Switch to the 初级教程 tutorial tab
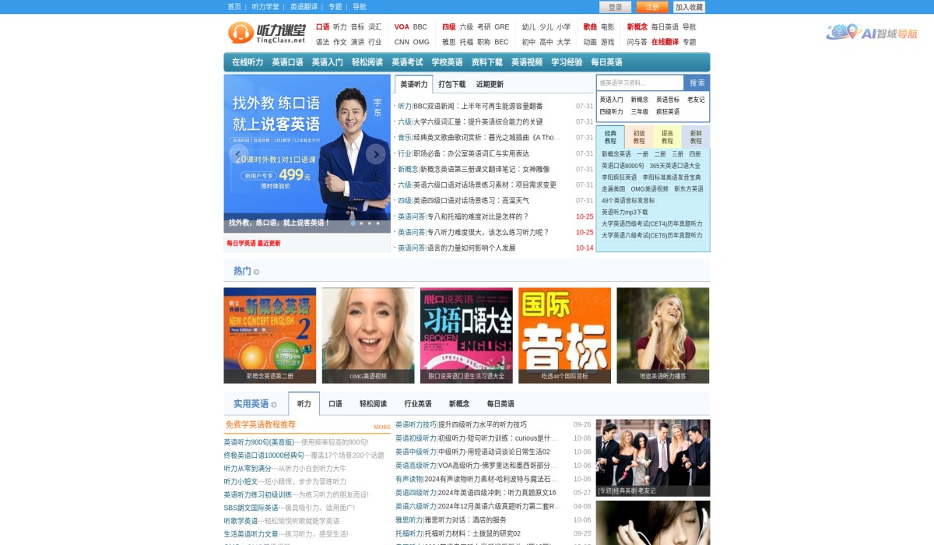Viewport: 934px width, 545px height. [639, 135]
